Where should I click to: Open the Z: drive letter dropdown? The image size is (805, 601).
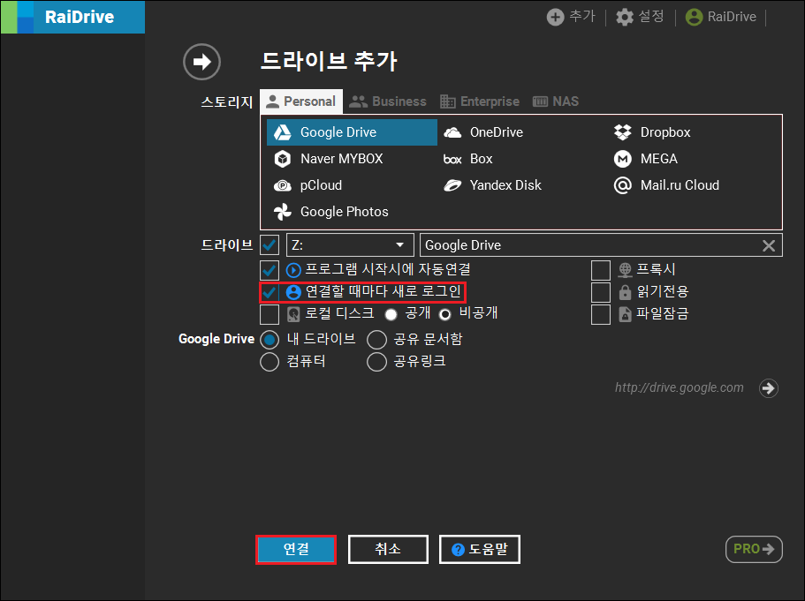(350, 245)
